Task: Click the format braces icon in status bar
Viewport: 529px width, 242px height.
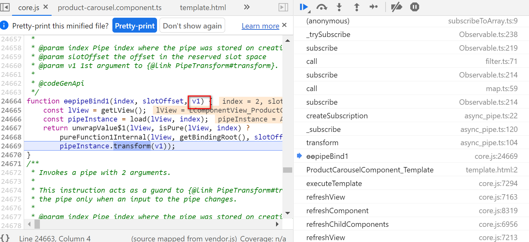Action: click(5, 238)
